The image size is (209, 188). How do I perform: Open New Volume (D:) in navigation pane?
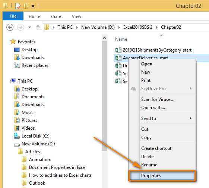38,144
